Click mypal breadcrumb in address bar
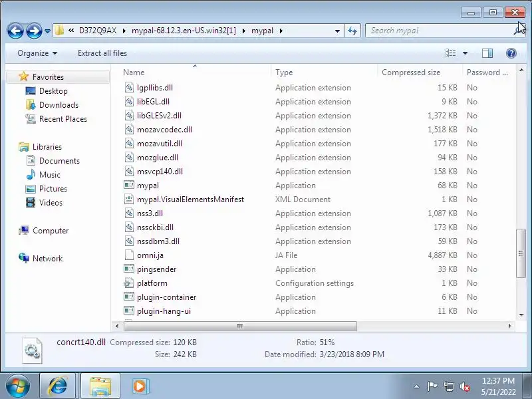 pos(262,31)
